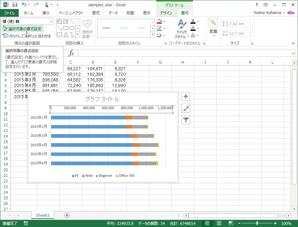The height and width of the screenshot is (227, 298).
Task: Click the vertical scrollbar down arrow
Action: (x=294, y=209)
